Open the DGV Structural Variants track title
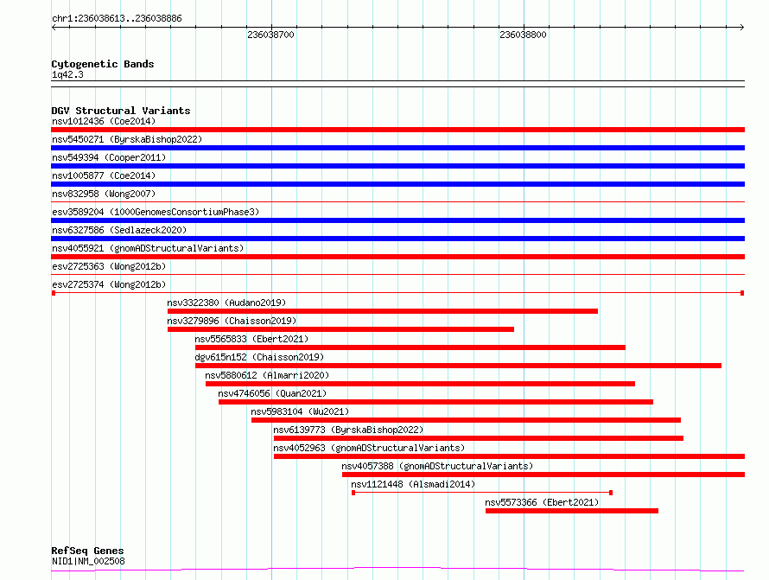 pos(121,111)
